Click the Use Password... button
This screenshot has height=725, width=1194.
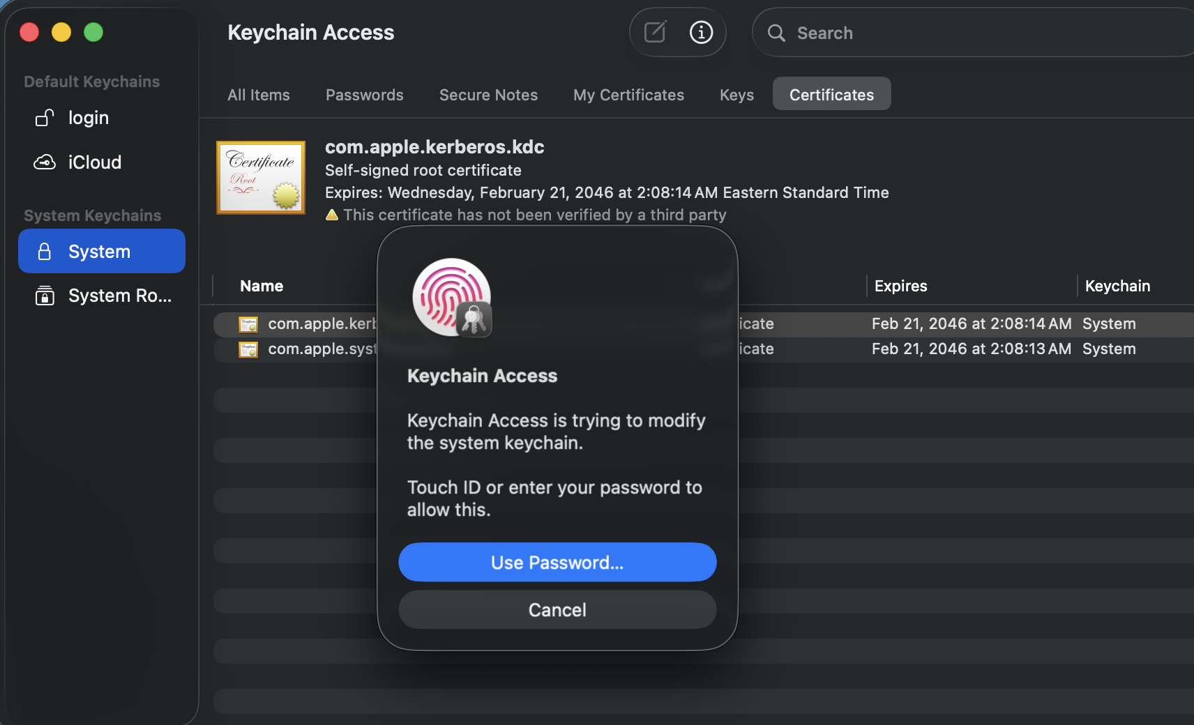[x=557, y=562]
